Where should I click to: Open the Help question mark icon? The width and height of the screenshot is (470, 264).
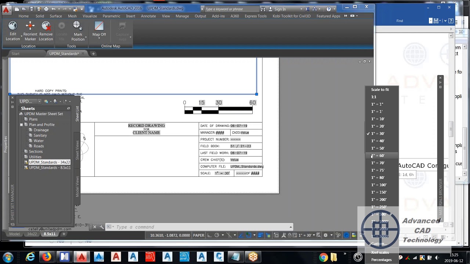point(329,9)
